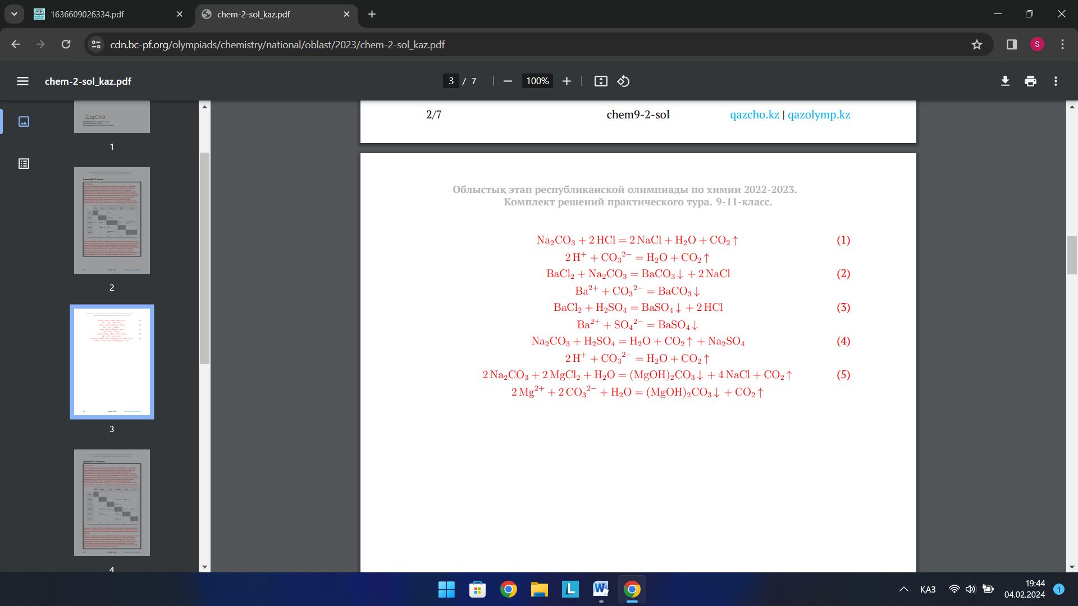Show document outline view in sidebar

coord(24,164)
